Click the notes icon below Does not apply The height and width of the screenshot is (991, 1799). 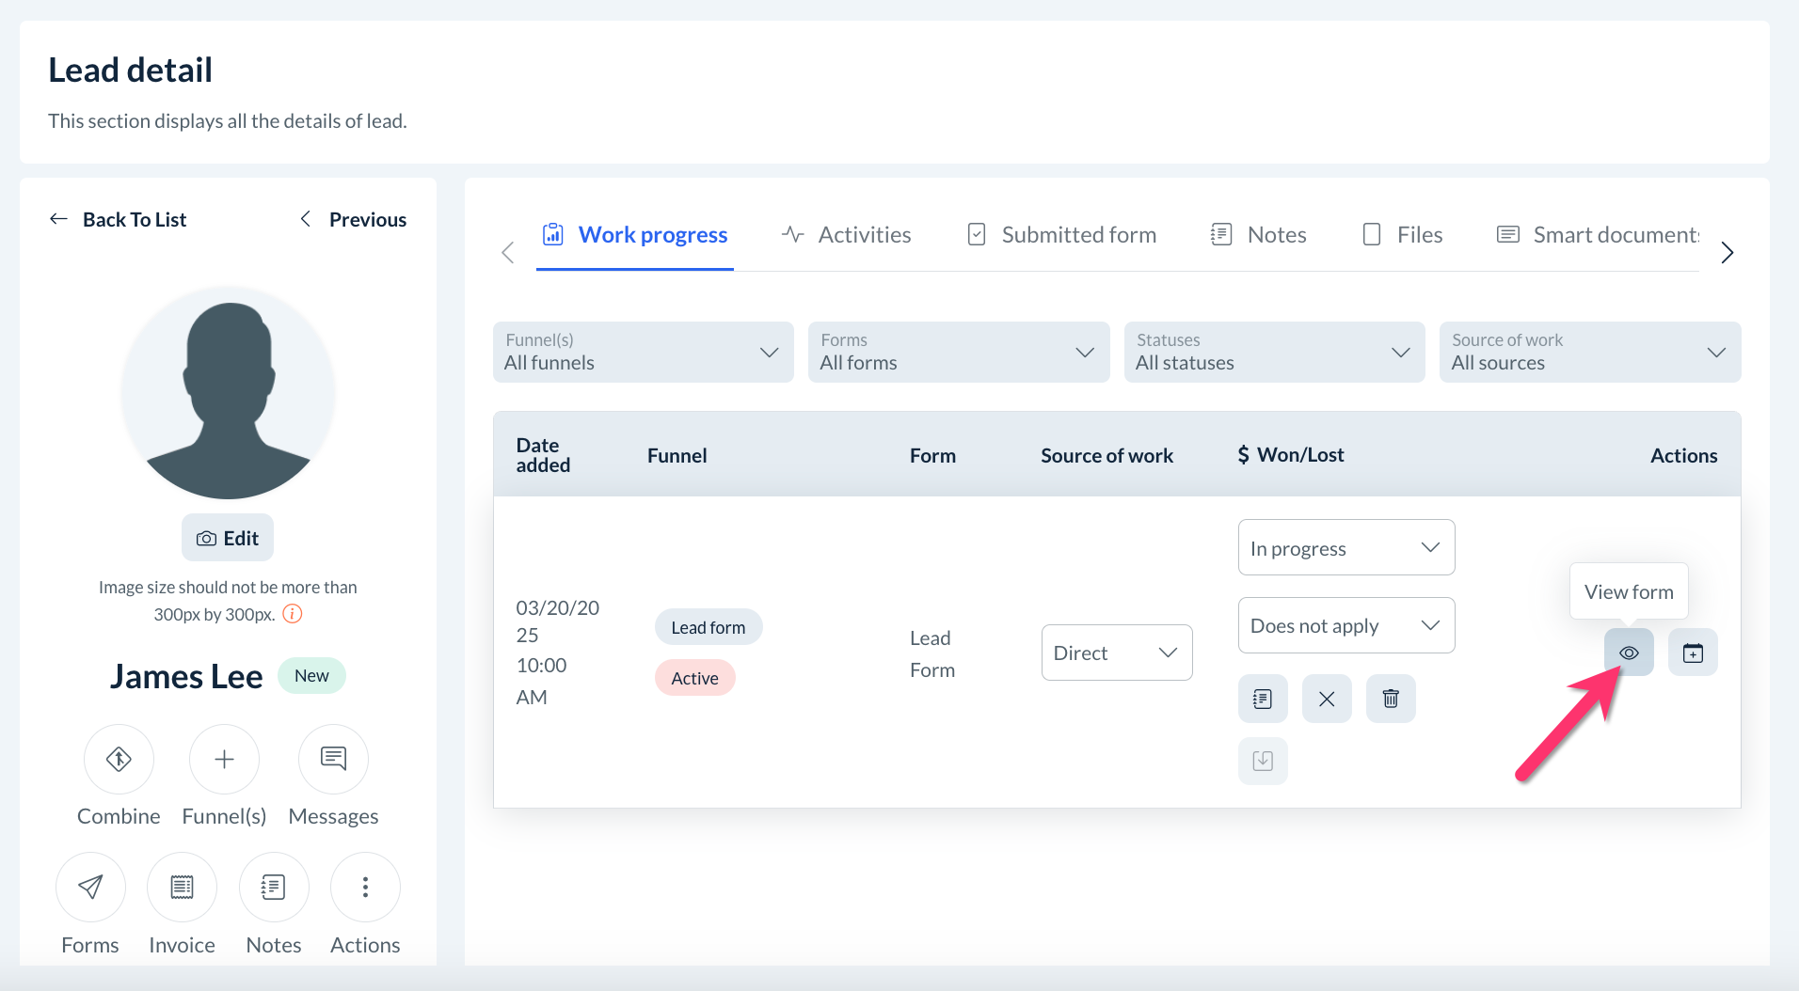click(x=1263, y=699)
